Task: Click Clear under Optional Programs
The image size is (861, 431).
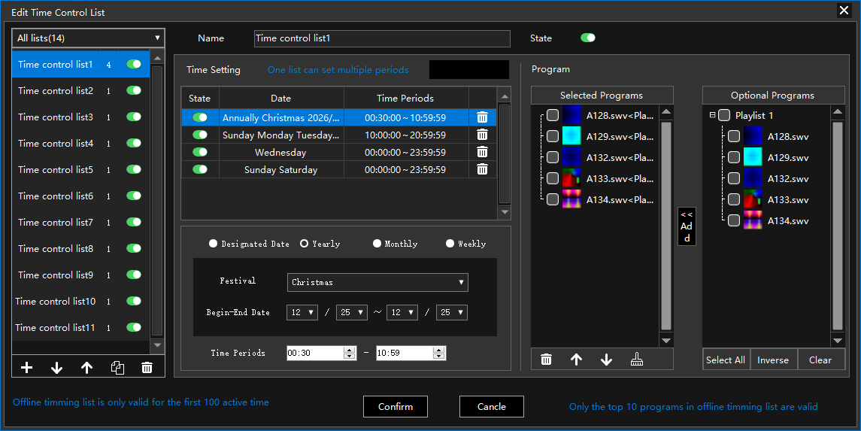Action: (820, 360)
